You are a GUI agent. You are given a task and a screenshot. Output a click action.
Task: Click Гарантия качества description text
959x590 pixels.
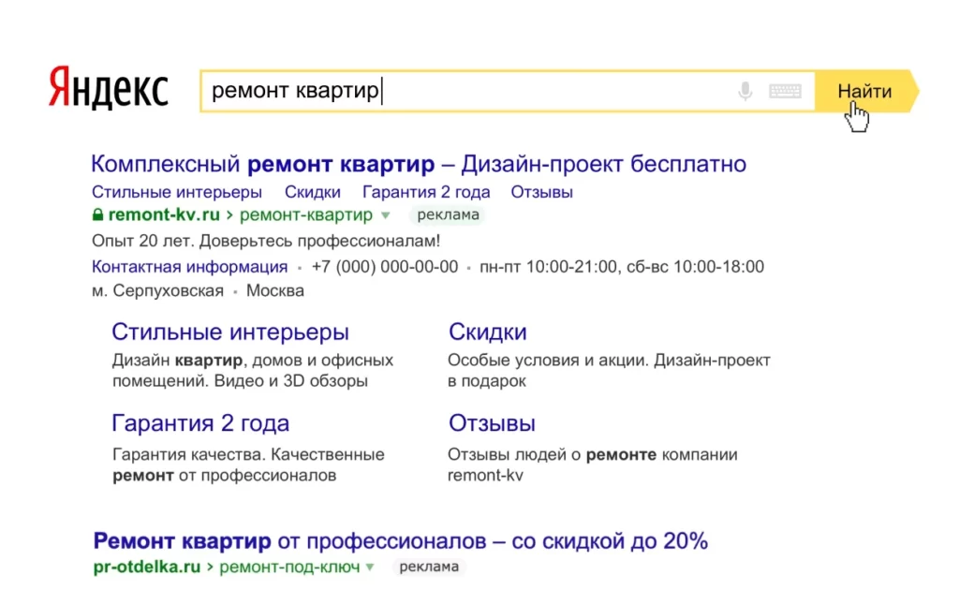pyautogui.click(x=248, y=465)
